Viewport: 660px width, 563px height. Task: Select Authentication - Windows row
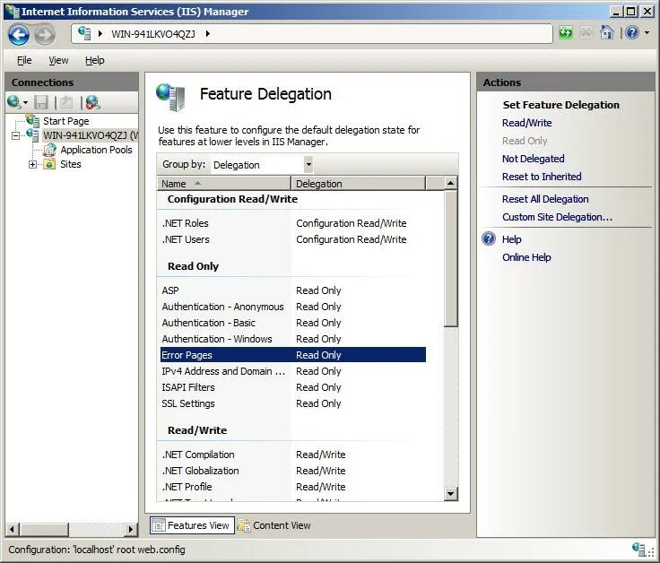coord(293,339)
